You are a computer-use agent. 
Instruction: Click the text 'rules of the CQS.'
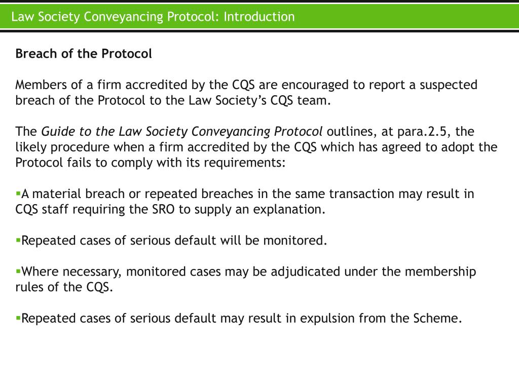[x=64, y=287]
